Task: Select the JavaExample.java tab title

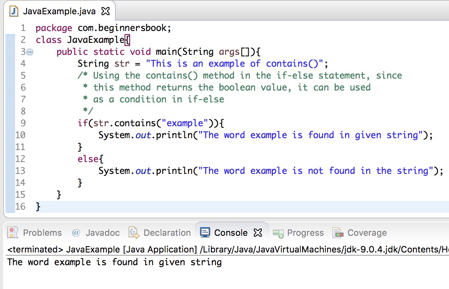Action: [59, 11]
